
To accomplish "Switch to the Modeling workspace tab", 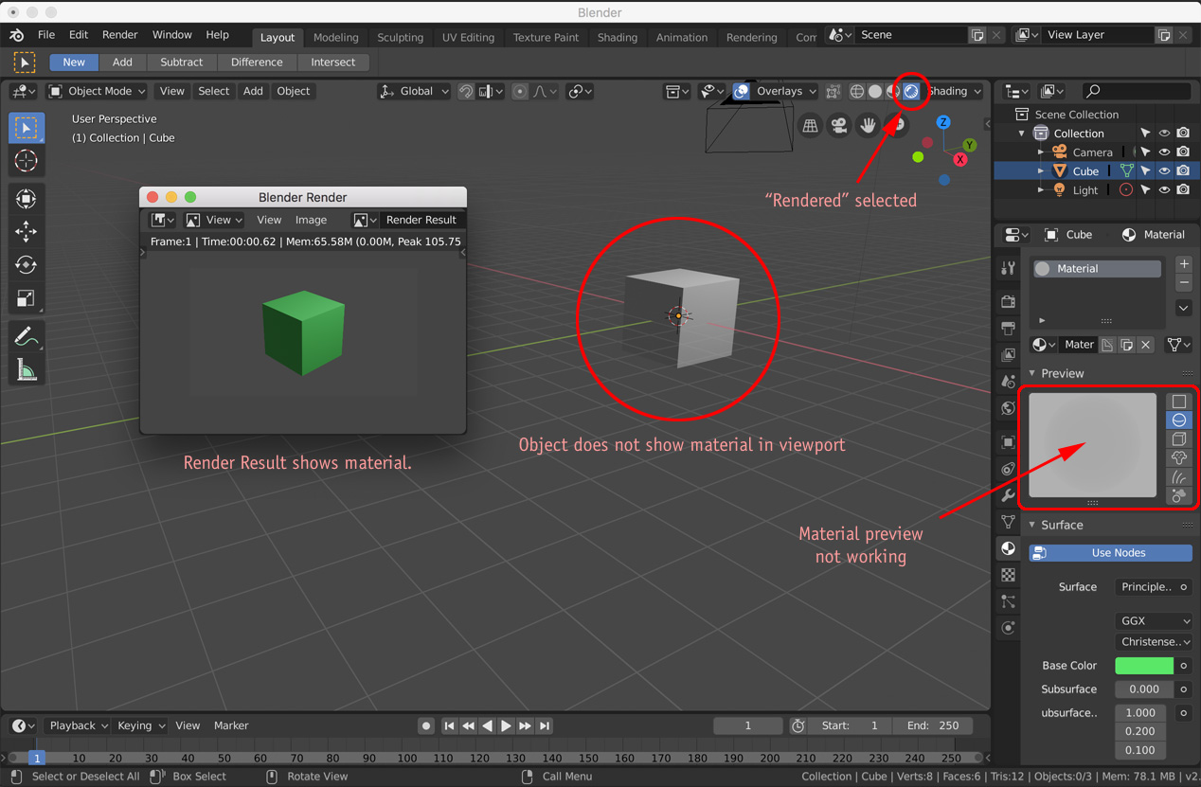I will click(x=336, y=37).
